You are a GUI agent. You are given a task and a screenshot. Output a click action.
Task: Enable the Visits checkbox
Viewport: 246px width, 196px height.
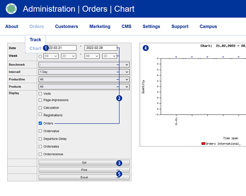point(41,94)
